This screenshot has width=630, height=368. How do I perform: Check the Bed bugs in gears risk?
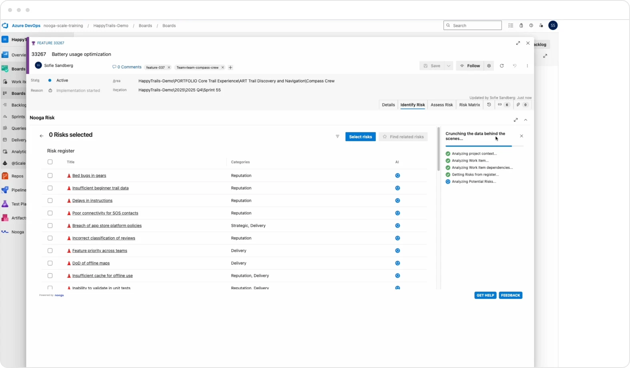pos(50,176)
